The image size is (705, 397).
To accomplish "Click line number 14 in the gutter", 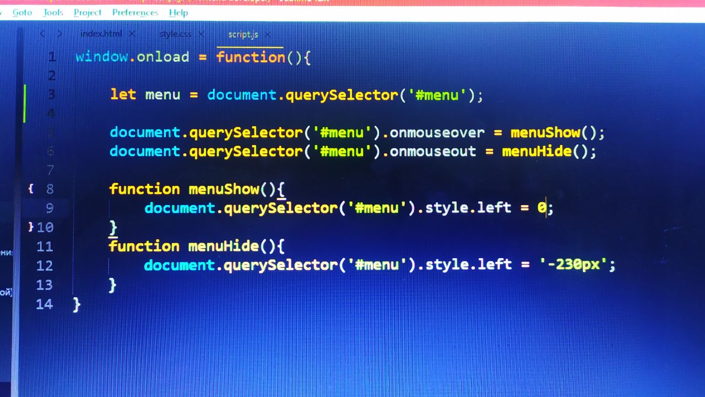I will pos(45,304).
